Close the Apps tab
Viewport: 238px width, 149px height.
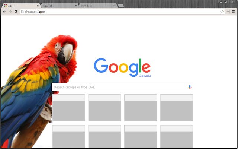38,6
